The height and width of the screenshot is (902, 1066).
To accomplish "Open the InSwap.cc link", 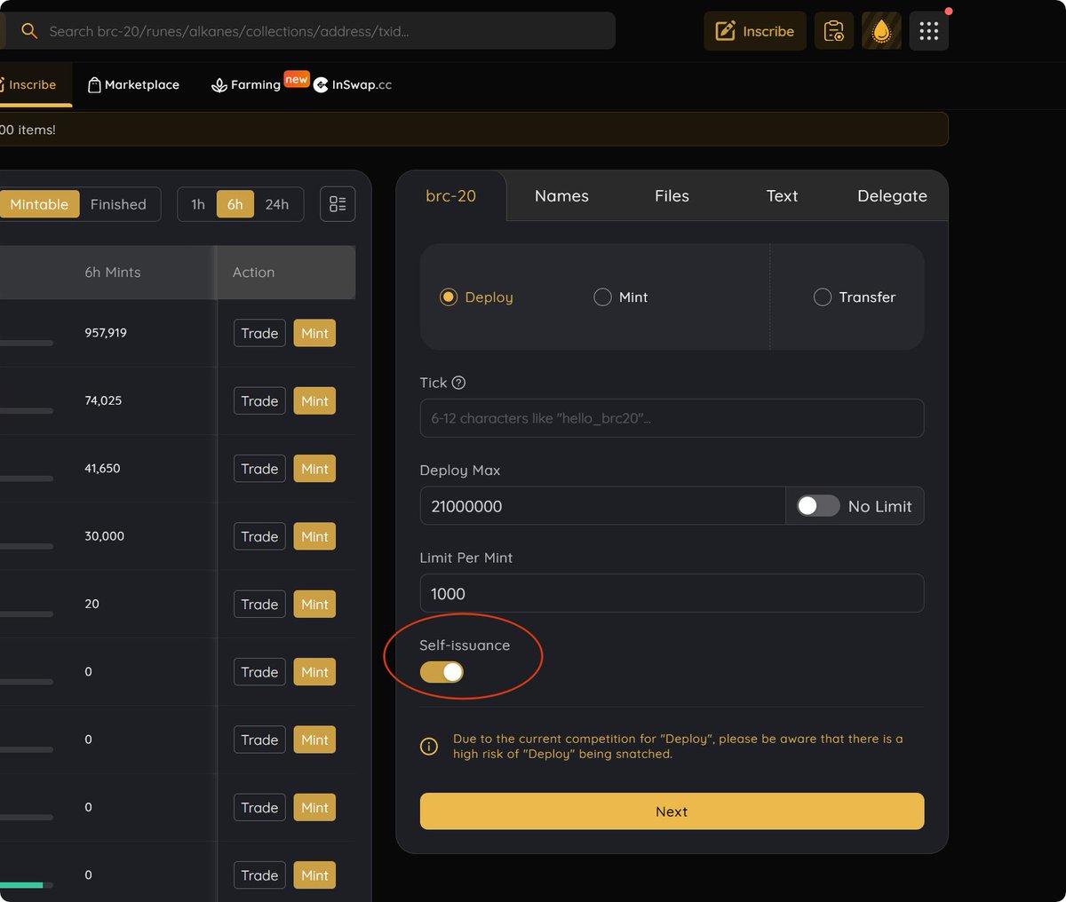I will tap(353, 85).
